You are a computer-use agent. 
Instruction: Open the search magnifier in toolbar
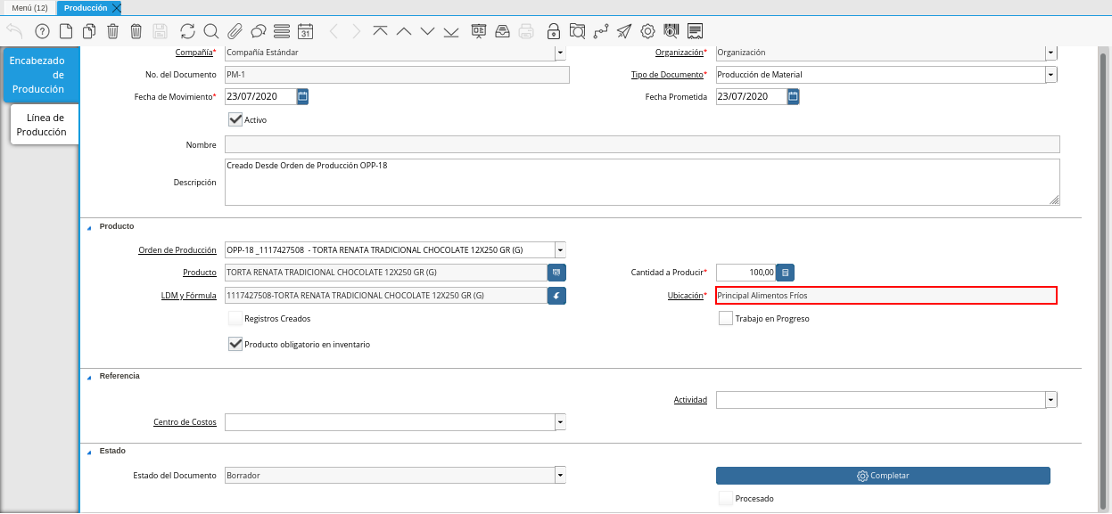point(211,31)
